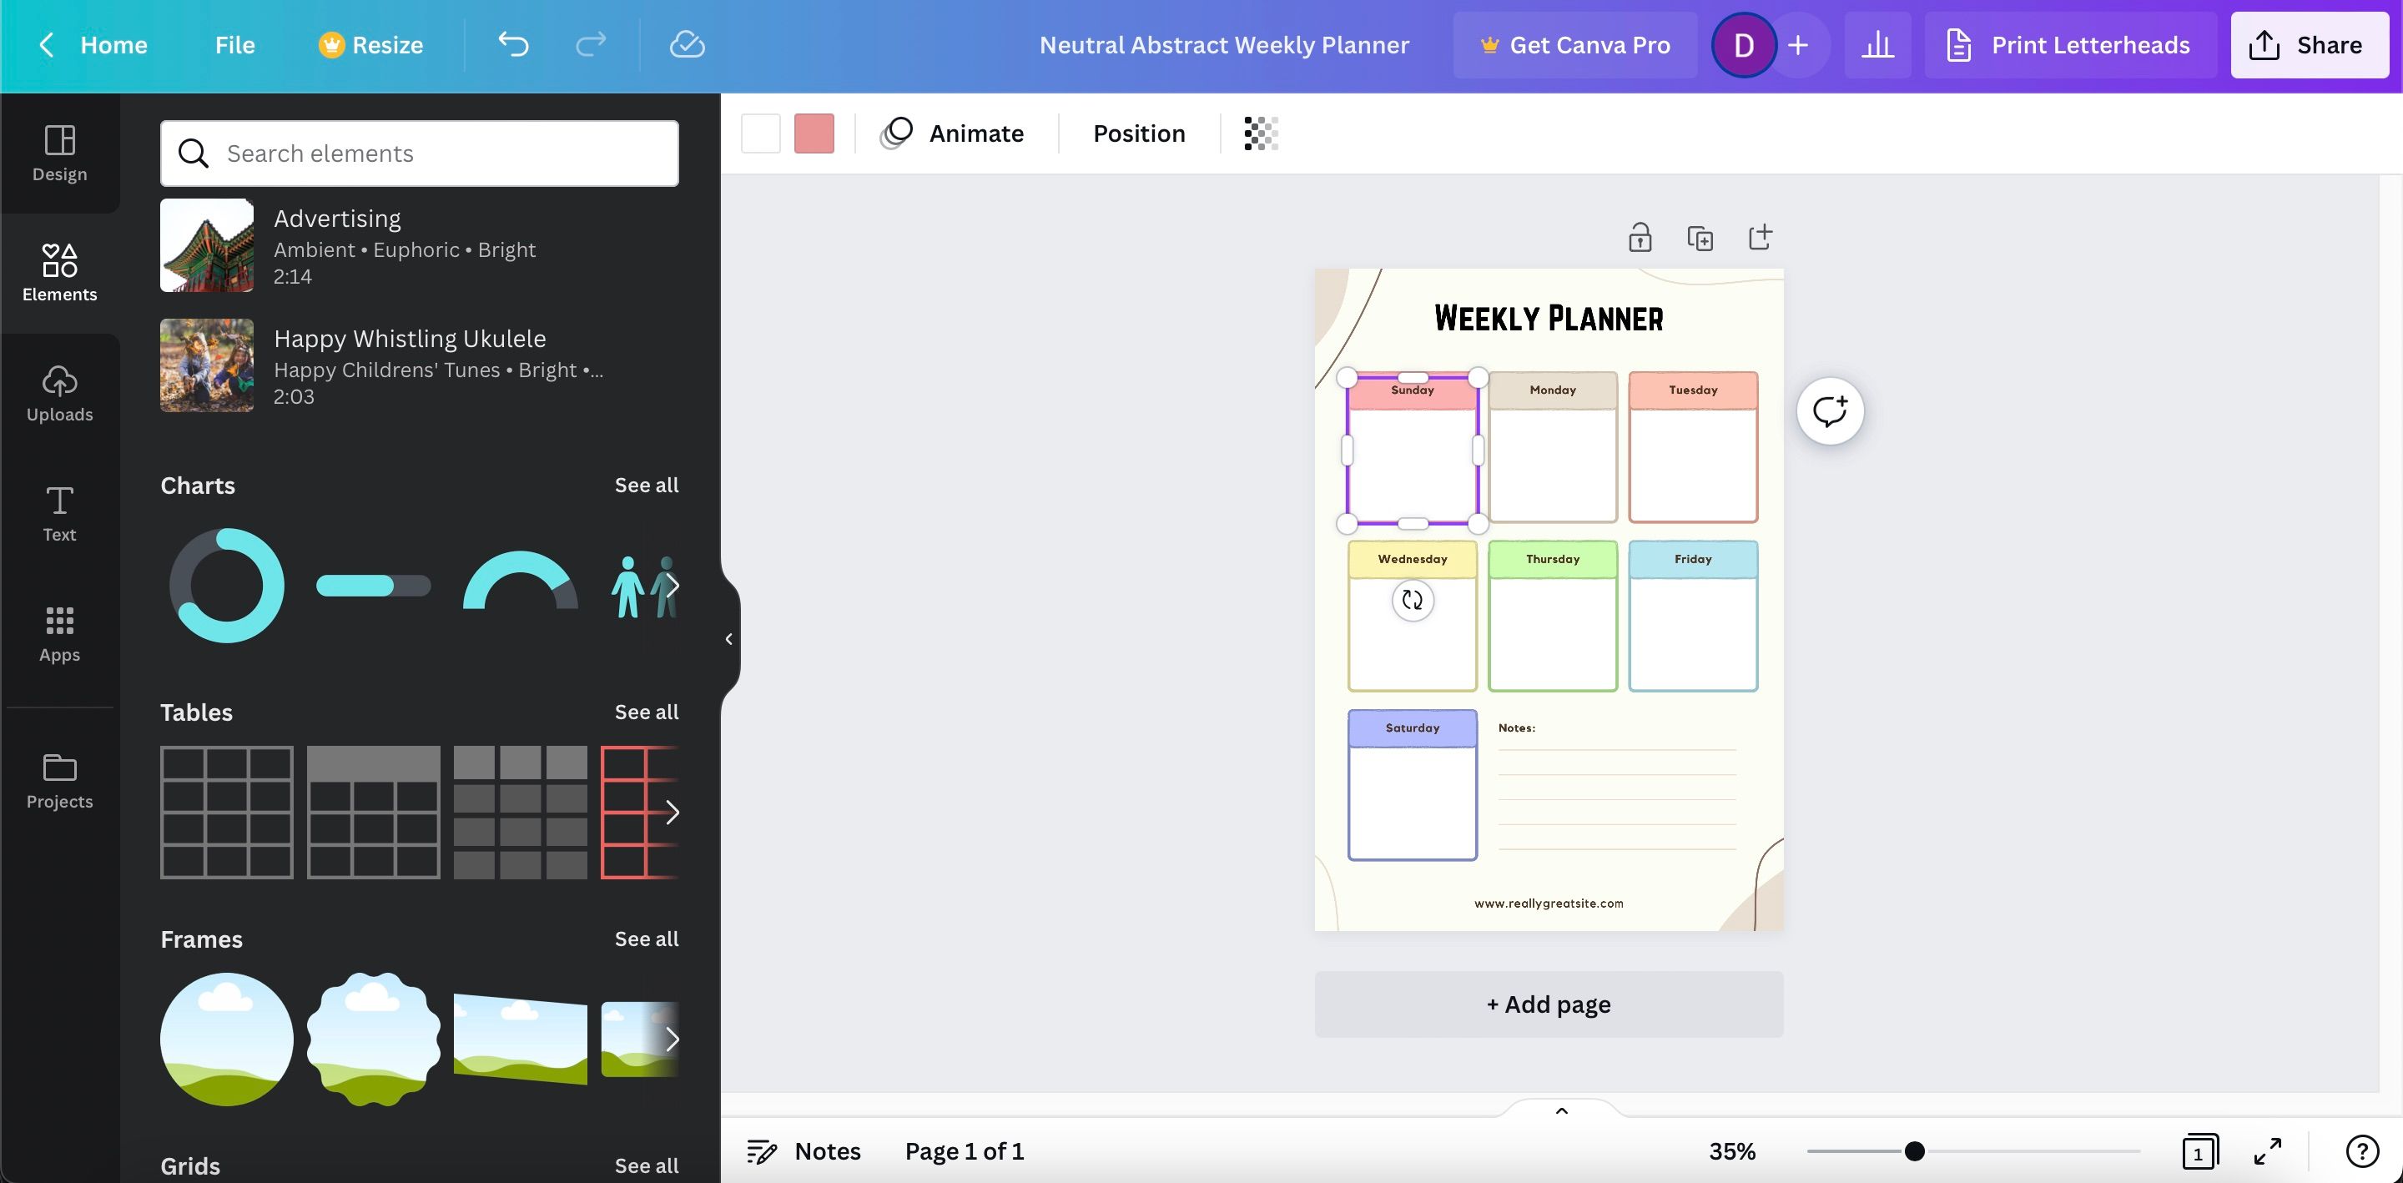Click the cloud save status icon

point(687,45)
